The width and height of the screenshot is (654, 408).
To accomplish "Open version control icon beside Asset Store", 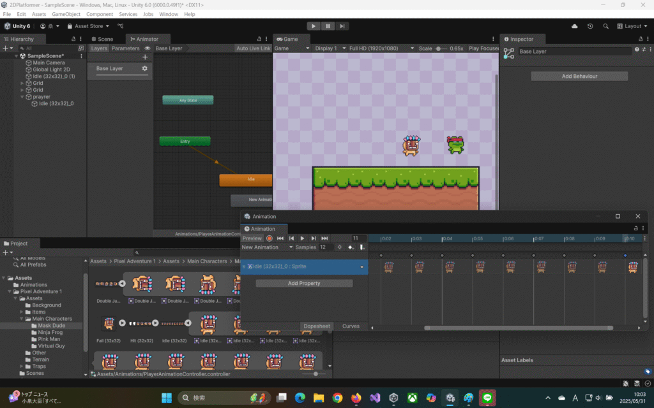I will tap(121, 25).
